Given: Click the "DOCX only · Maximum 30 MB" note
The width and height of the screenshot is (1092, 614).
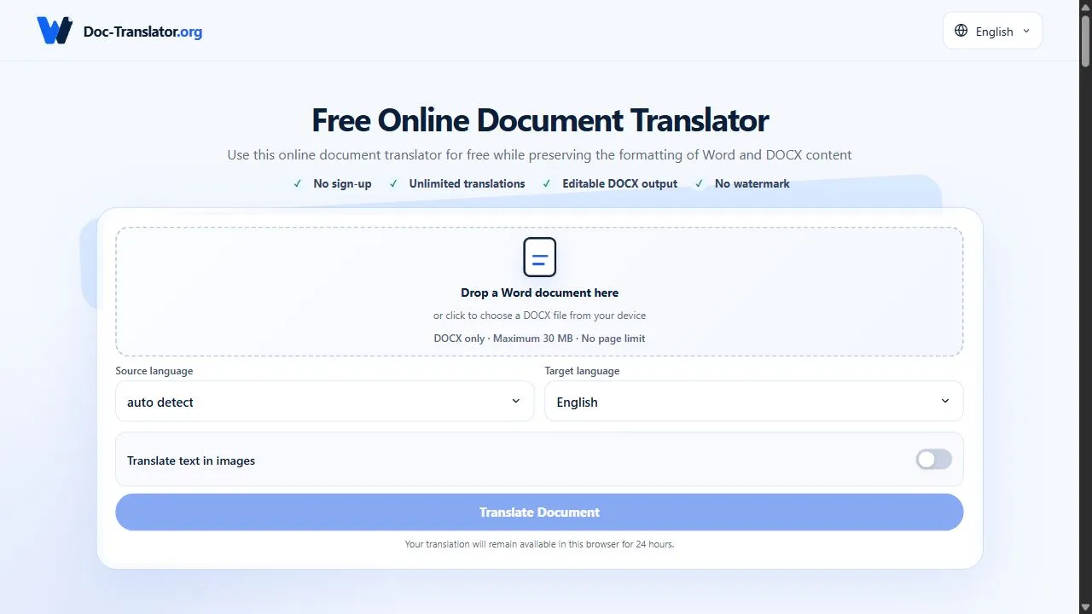Looking at the screenshot, I should click(x=503, y=339).
